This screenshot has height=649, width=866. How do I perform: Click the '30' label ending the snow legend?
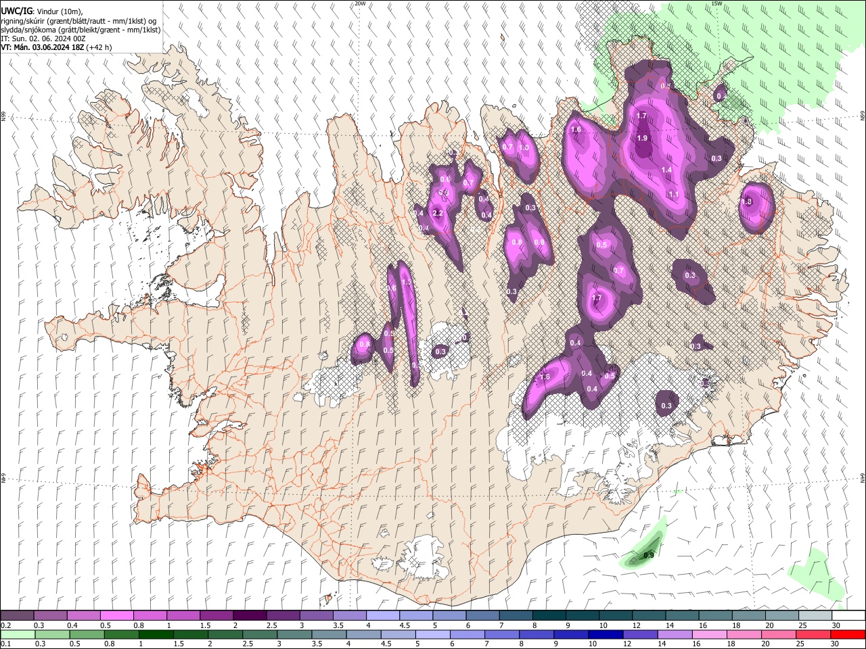(836, 625)
